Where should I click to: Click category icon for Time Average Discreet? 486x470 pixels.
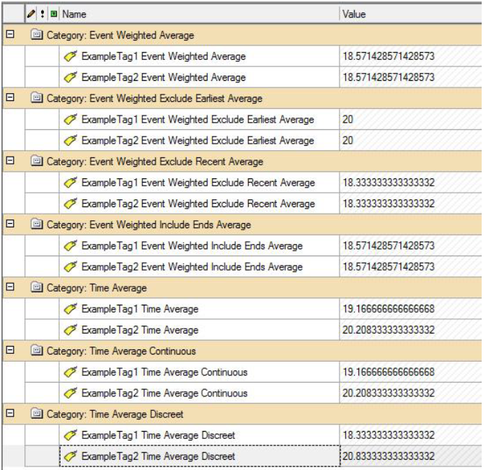pyautogui.click(x=37, y=414)
